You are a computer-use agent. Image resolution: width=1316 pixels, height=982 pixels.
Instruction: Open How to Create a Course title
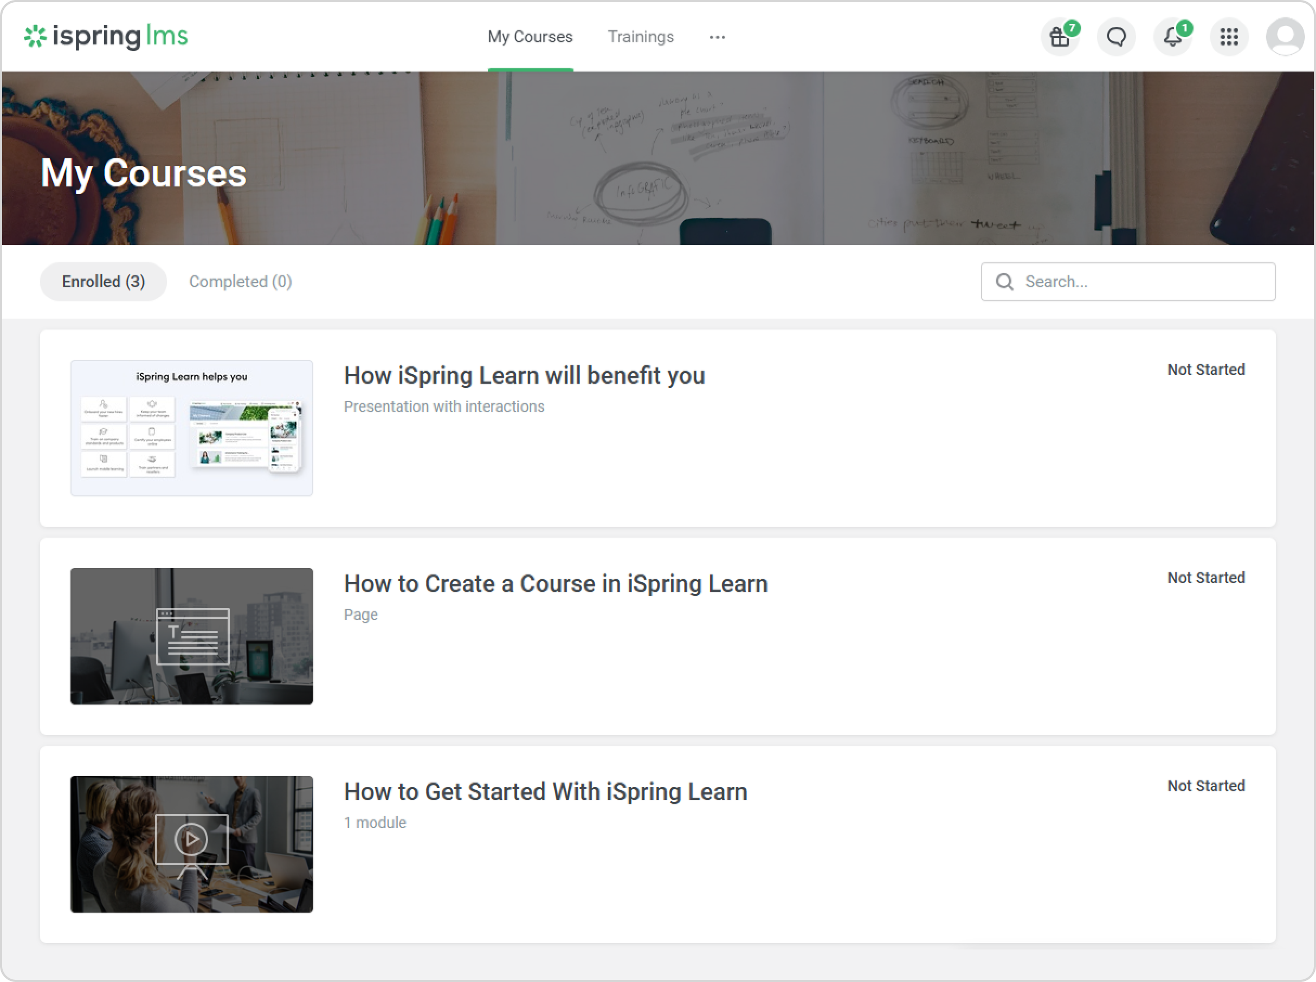click(555, 584)
